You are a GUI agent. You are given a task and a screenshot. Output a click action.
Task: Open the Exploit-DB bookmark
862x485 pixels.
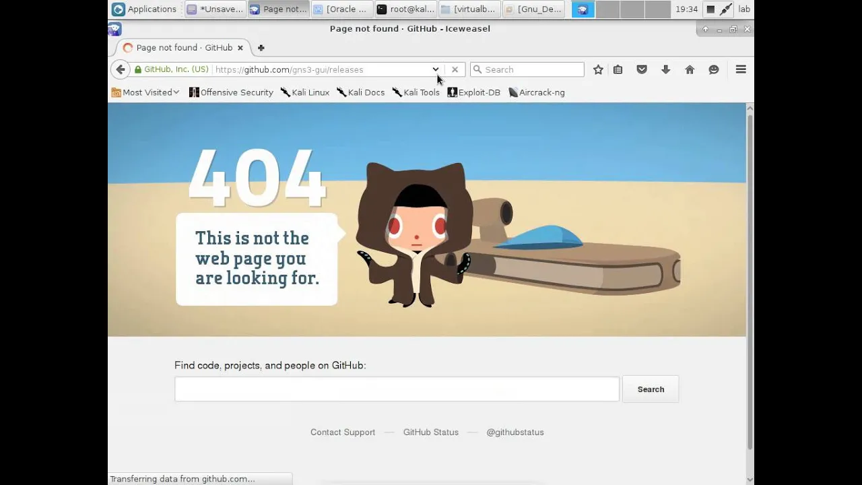473,92
